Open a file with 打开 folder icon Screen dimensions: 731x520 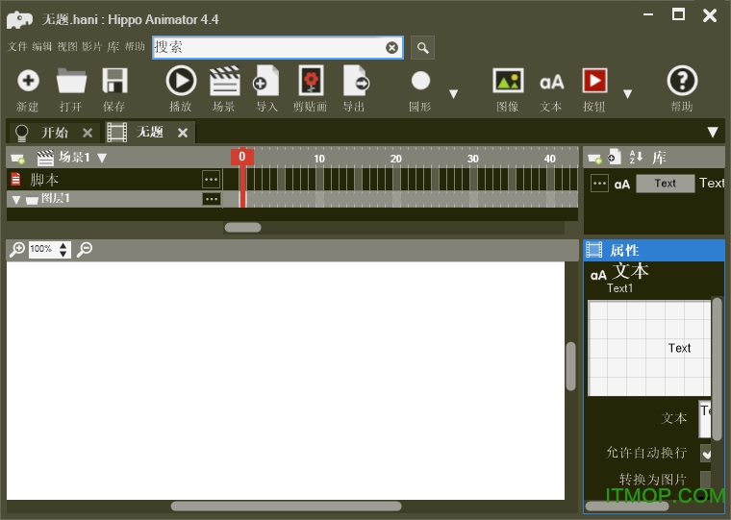71,81
